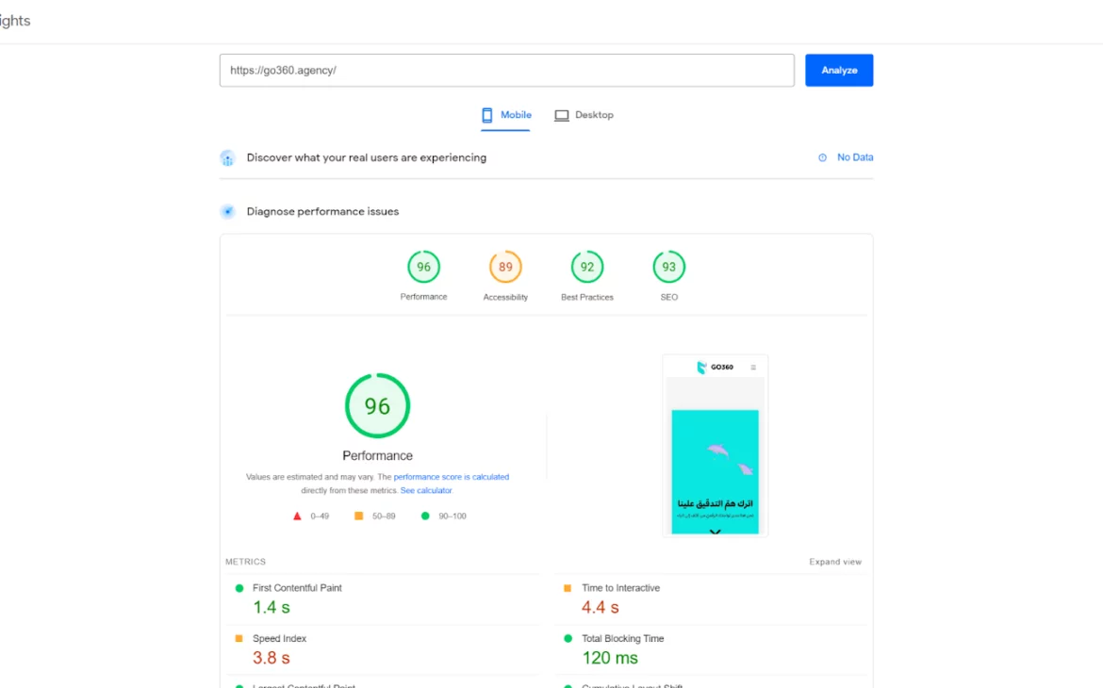The image size is (1103, 688).
Task: Click the green circle 90–100 legend icon
Action: pyautogui.click(x=425, y=516)
